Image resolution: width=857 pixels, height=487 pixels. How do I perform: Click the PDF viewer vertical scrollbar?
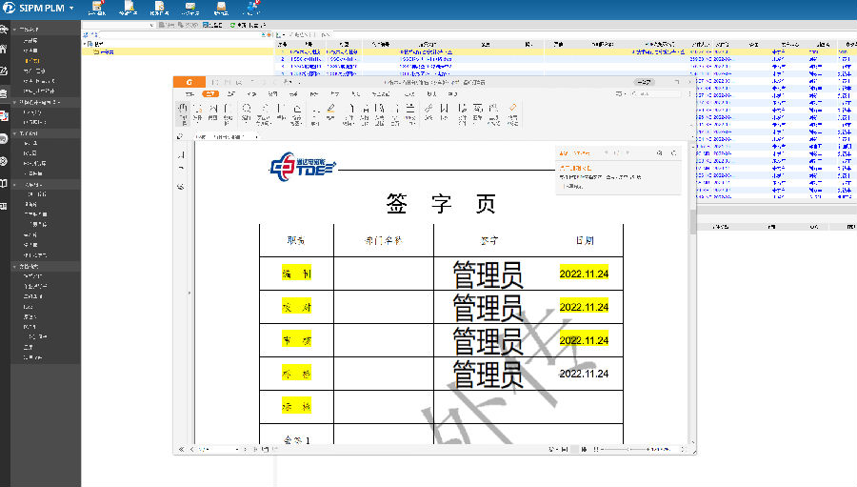(692, 221)
